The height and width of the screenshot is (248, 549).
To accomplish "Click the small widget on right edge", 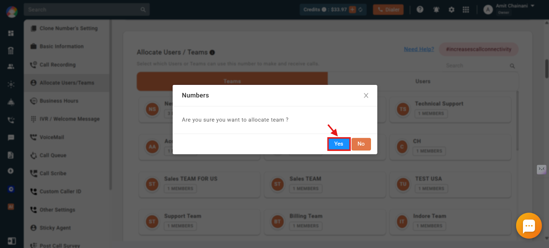I will click(541, 169).
